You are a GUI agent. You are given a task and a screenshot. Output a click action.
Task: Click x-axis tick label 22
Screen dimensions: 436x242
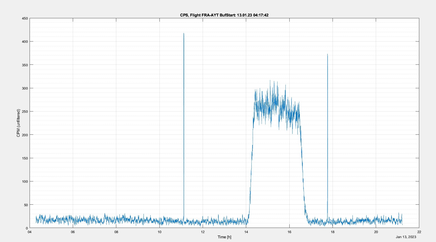click(419, 232)
